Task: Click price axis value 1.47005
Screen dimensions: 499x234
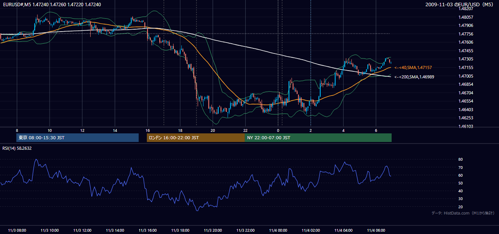Action: coord(466,76)
